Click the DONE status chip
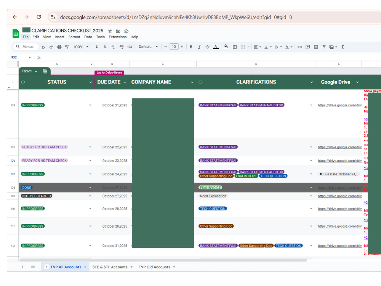Image resolution: width=381 pixels, height=286 pixels. [27, 188]
